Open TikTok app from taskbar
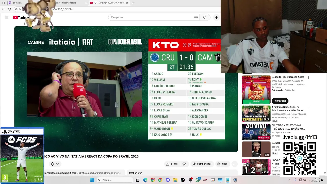 (183, 180)
